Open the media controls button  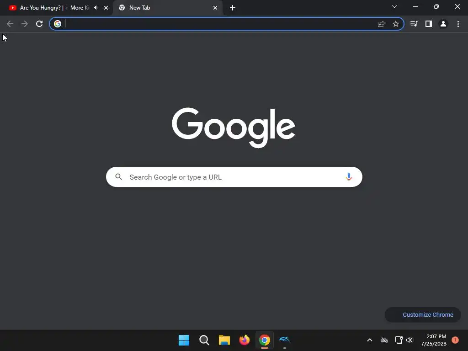414,24
